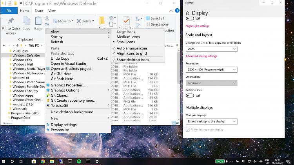Click the home icon in Settings

coord(187,13)
